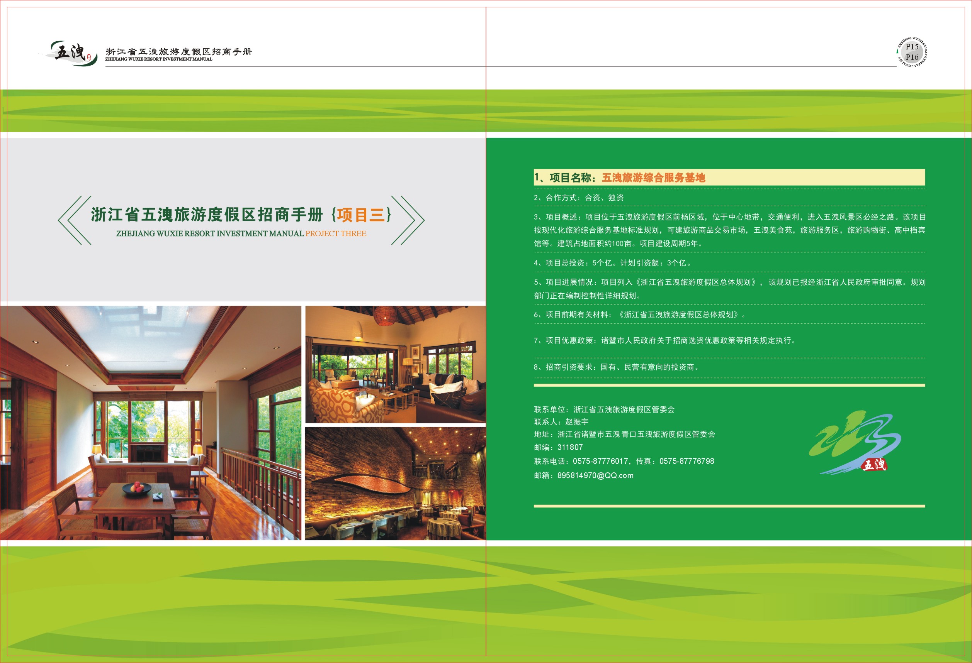The width and height of the screenshot is (972, 663).
Task: Select the large wooden dining room photo
Action: (x=151, y=423)
